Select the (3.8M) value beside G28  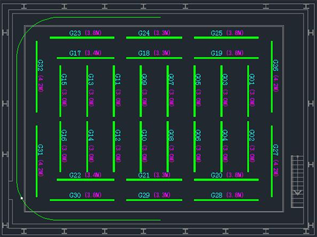[x=235, y=195]
